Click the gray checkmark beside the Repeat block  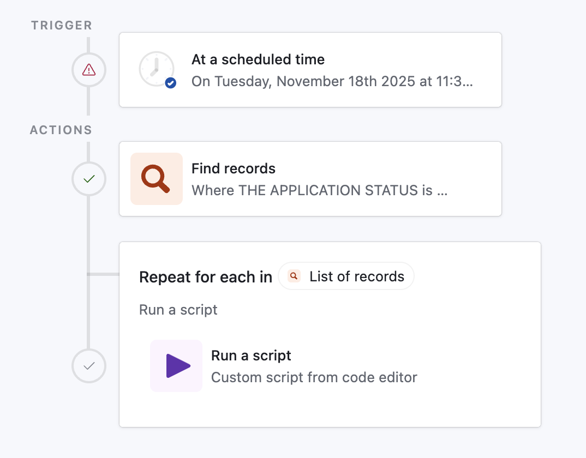tap(88, 366)
